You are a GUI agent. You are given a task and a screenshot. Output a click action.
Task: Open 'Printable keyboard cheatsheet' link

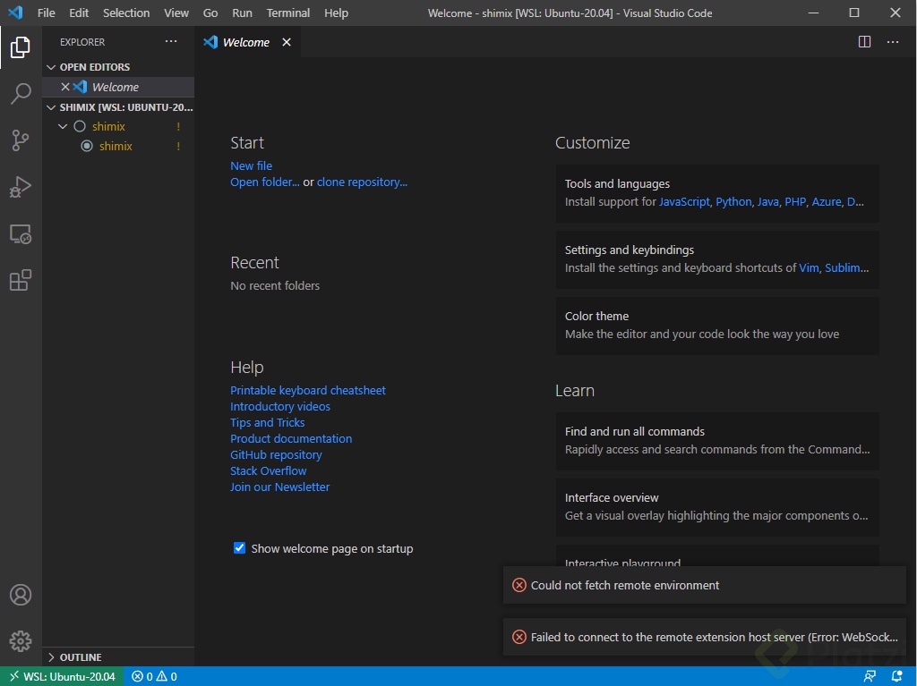[x=308, y=390]
